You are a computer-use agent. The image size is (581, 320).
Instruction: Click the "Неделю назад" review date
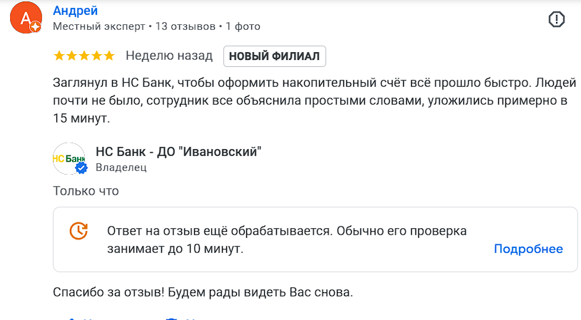(x=169, y=56)
